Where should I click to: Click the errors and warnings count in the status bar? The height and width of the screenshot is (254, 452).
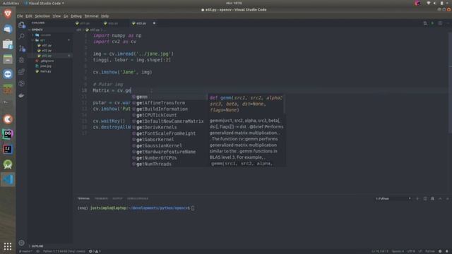click(x=95, y=251)
